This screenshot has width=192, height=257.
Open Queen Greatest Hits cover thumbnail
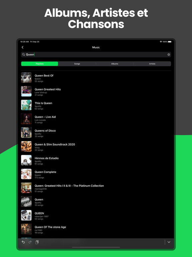click(x=26, y=91)
